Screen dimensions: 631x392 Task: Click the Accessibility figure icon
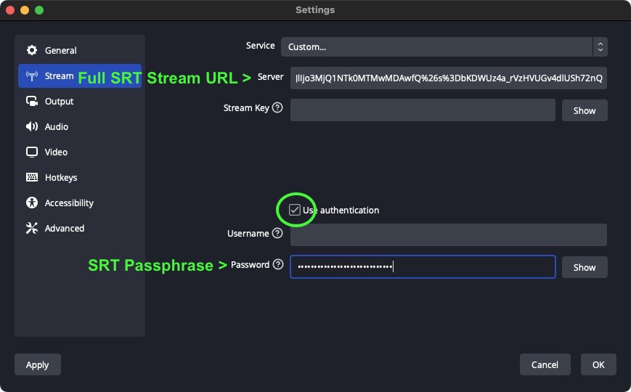point(32,203)
